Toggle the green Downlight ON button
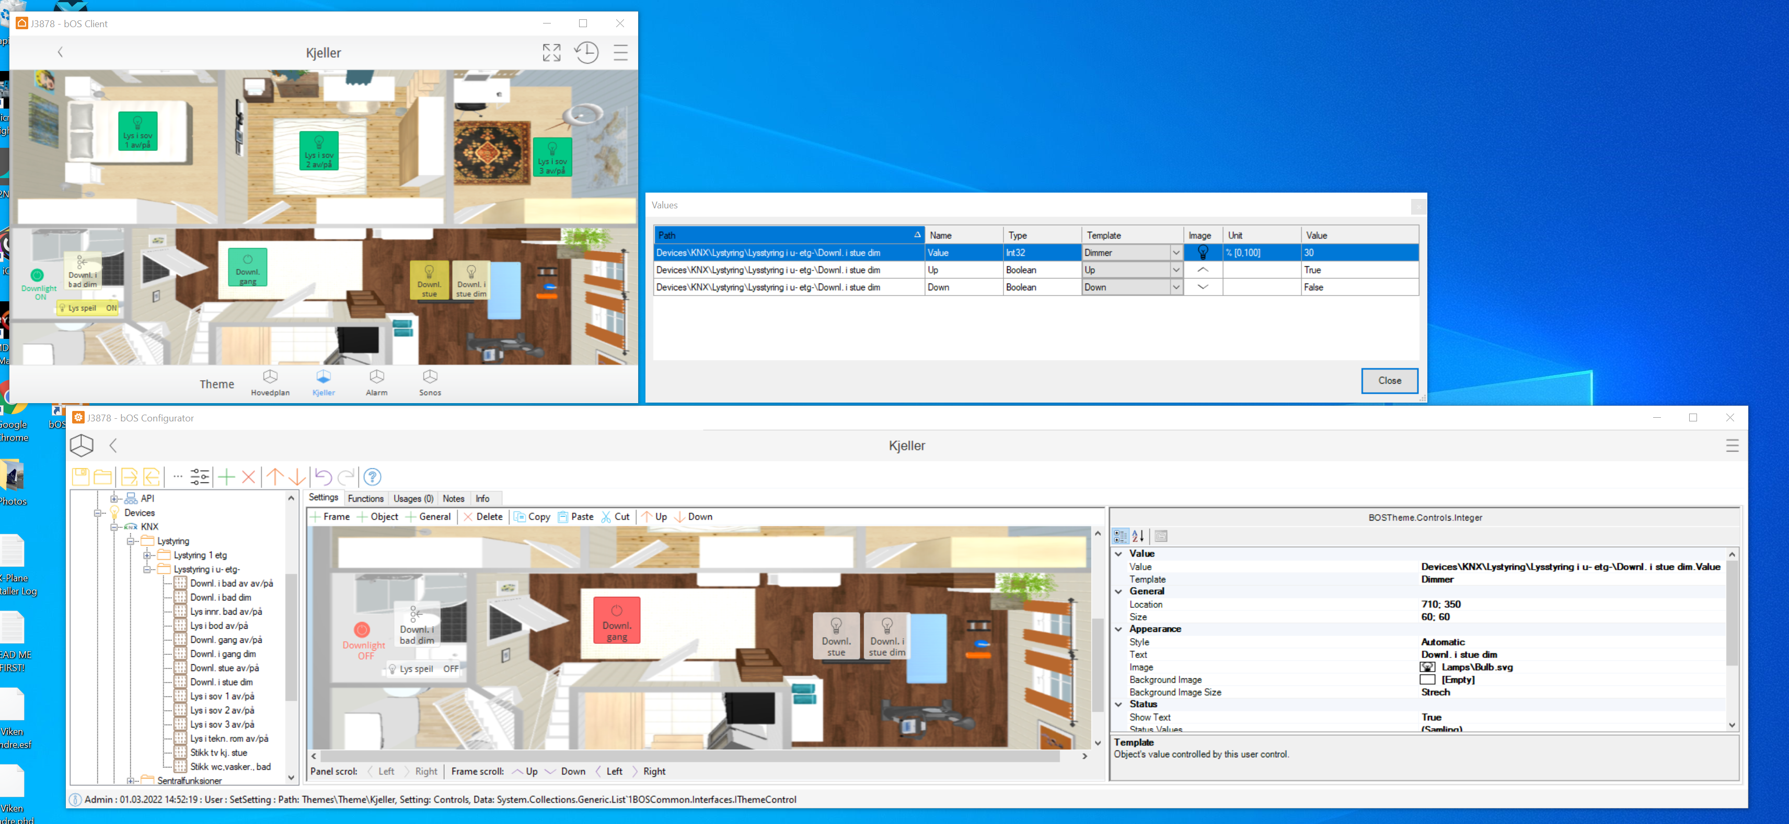The width and height of the screenshot is (1789, 824). pos(38,276)
